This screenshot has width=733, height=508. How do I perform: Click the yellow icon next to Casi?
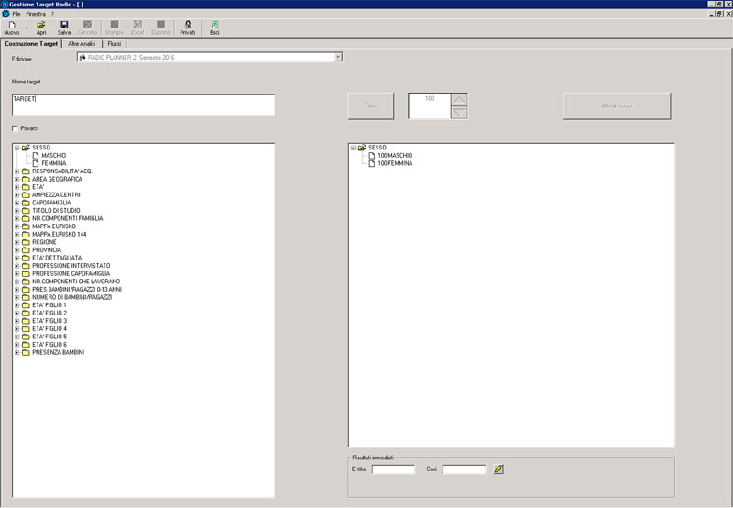pyautogui.click(x=498, y=469)
